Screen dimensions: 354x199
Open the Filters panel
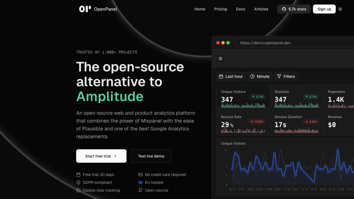click(286, 77)
